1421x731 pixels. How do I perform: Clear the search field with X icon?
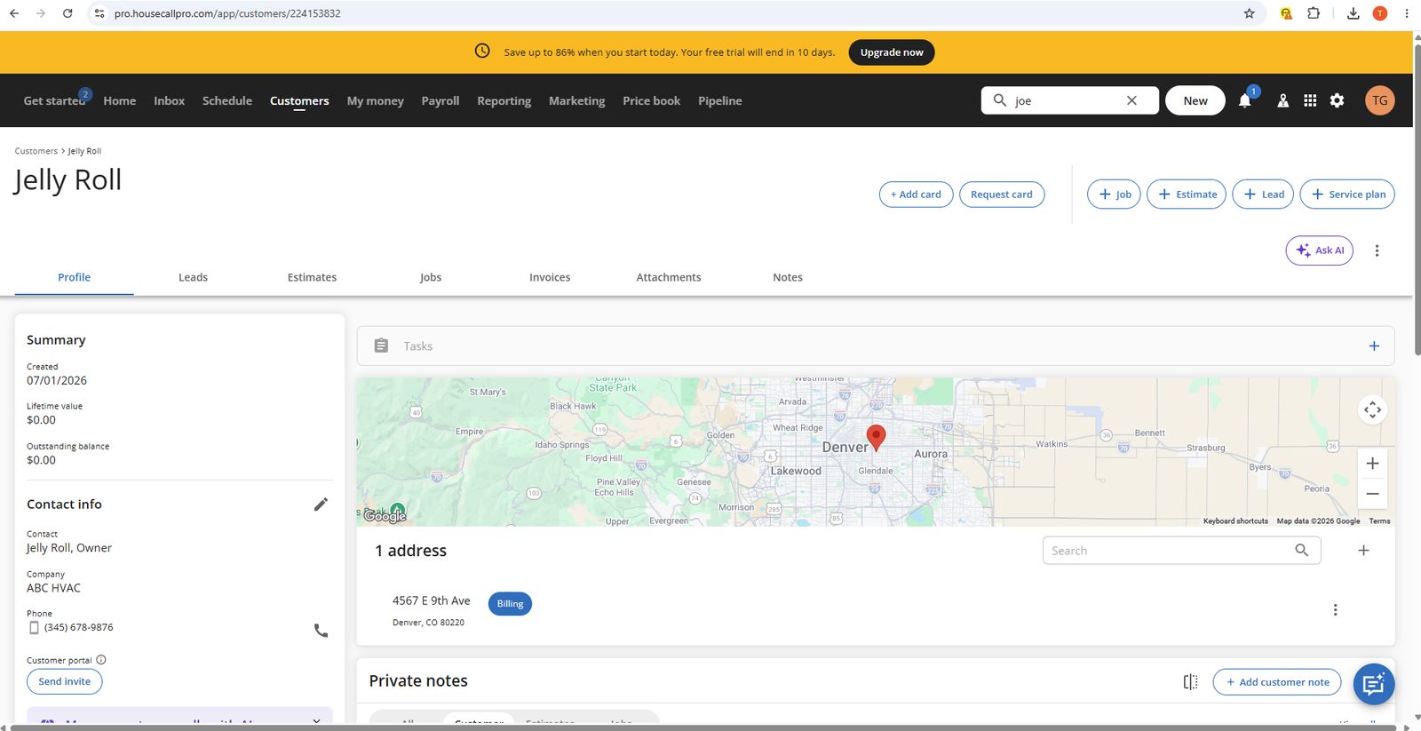point(1131,100)
